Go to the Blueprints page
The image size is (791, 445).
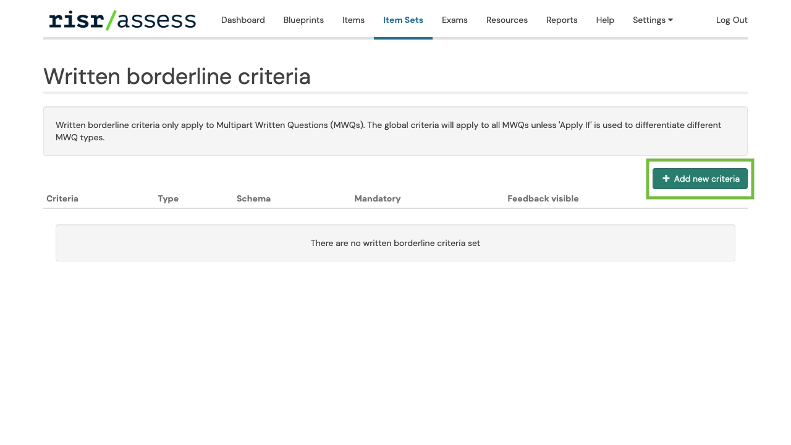point(303,20)
